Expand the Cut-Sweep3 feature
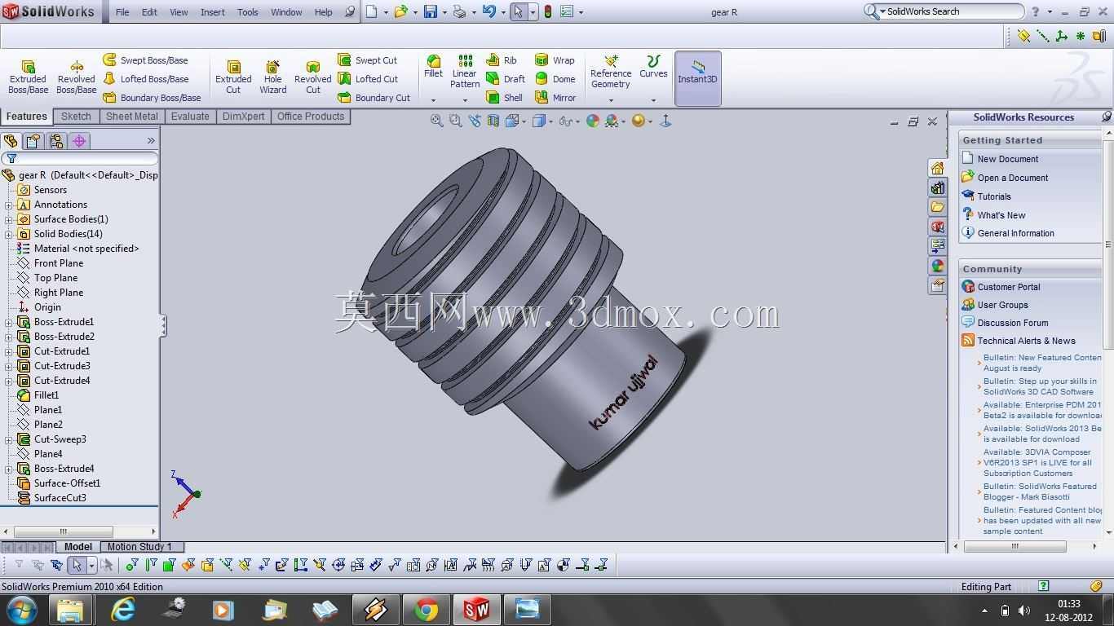Image resolution: width=1114 pixels, height=626 pixels. coord(9,439)
